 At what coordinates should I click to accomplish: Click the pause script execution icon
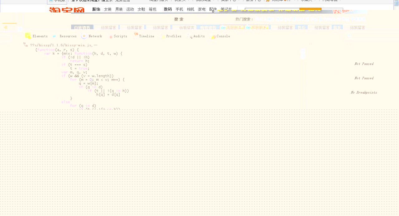(x=310, y=44)
